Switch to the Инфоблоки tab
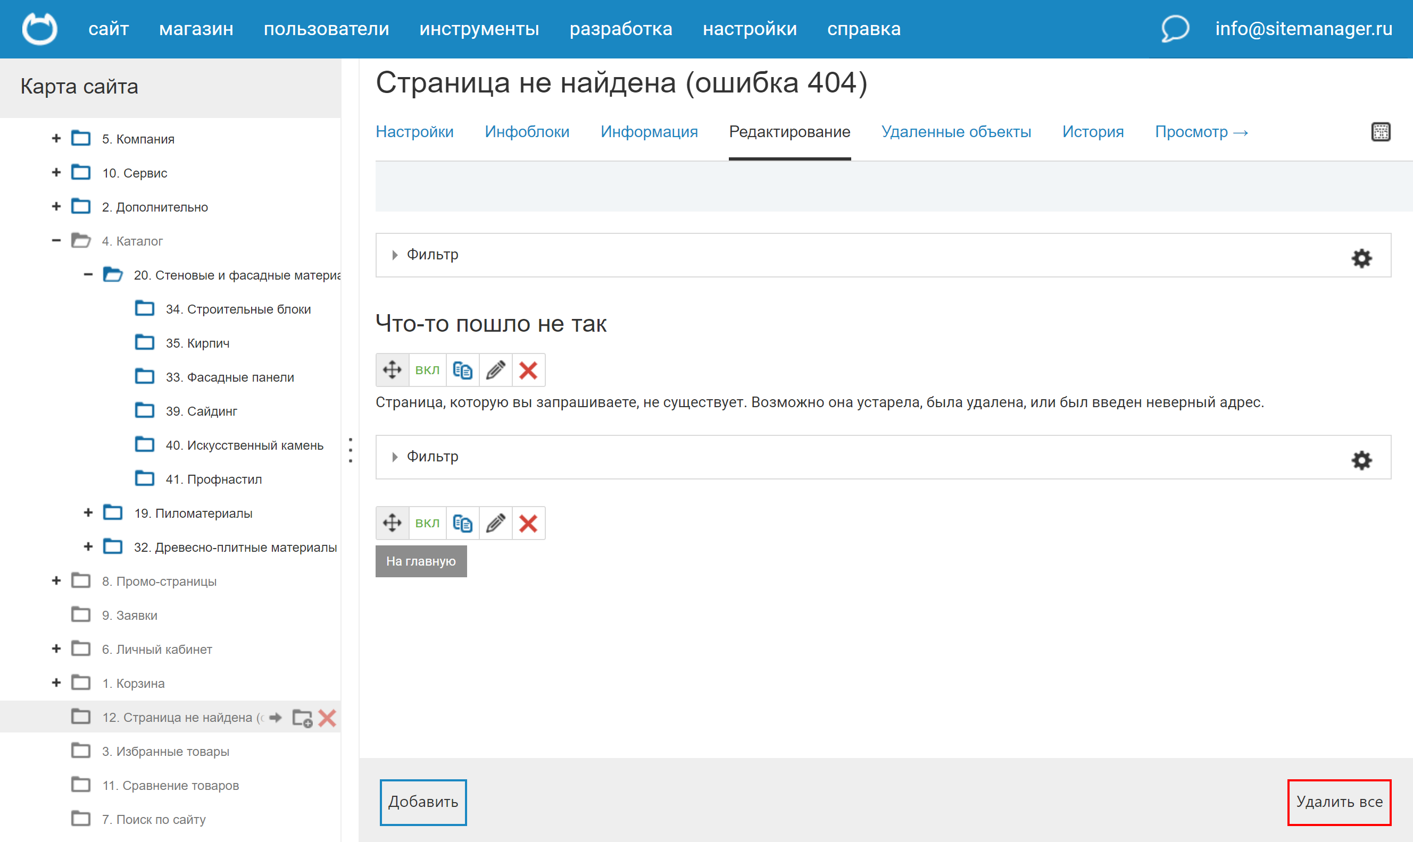 (x=526, y=132)
